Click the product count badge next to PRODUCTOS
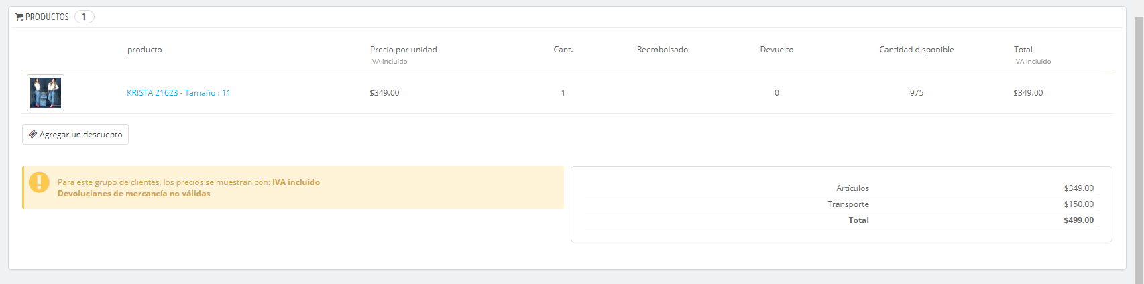The width and height of the screenshot is (1144, 284). (84, 17)
